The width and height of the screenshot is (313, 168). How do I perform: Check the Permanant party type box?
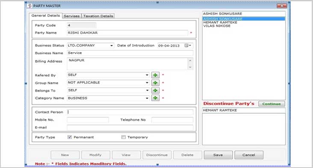click(69, 137)
